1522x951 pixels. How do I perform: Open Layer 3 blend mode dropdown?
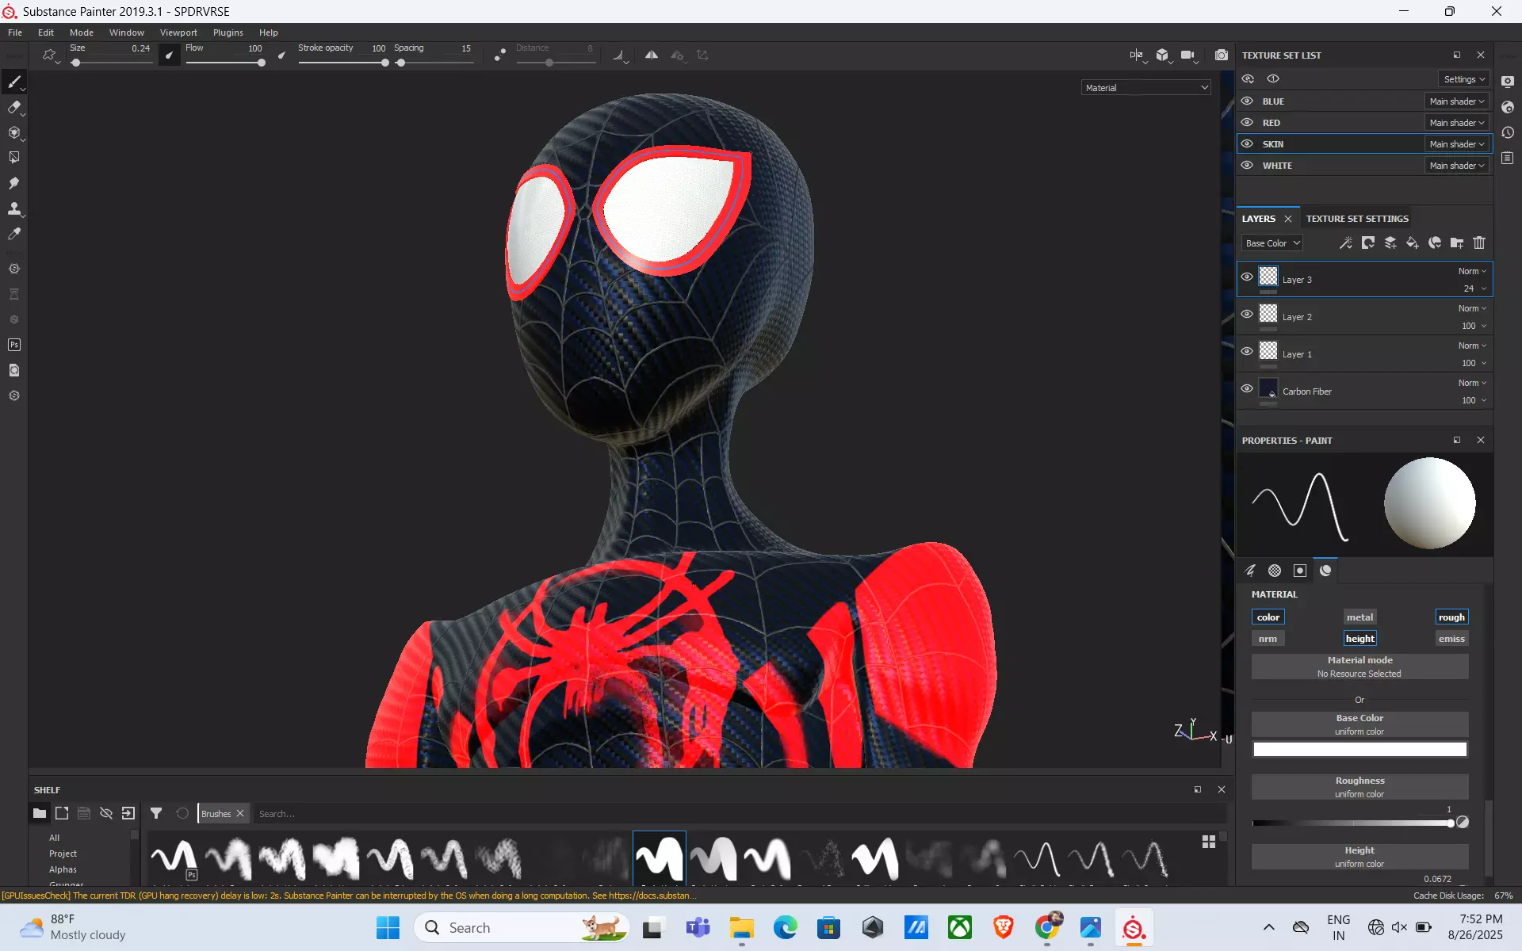[x=1472, y=271]
